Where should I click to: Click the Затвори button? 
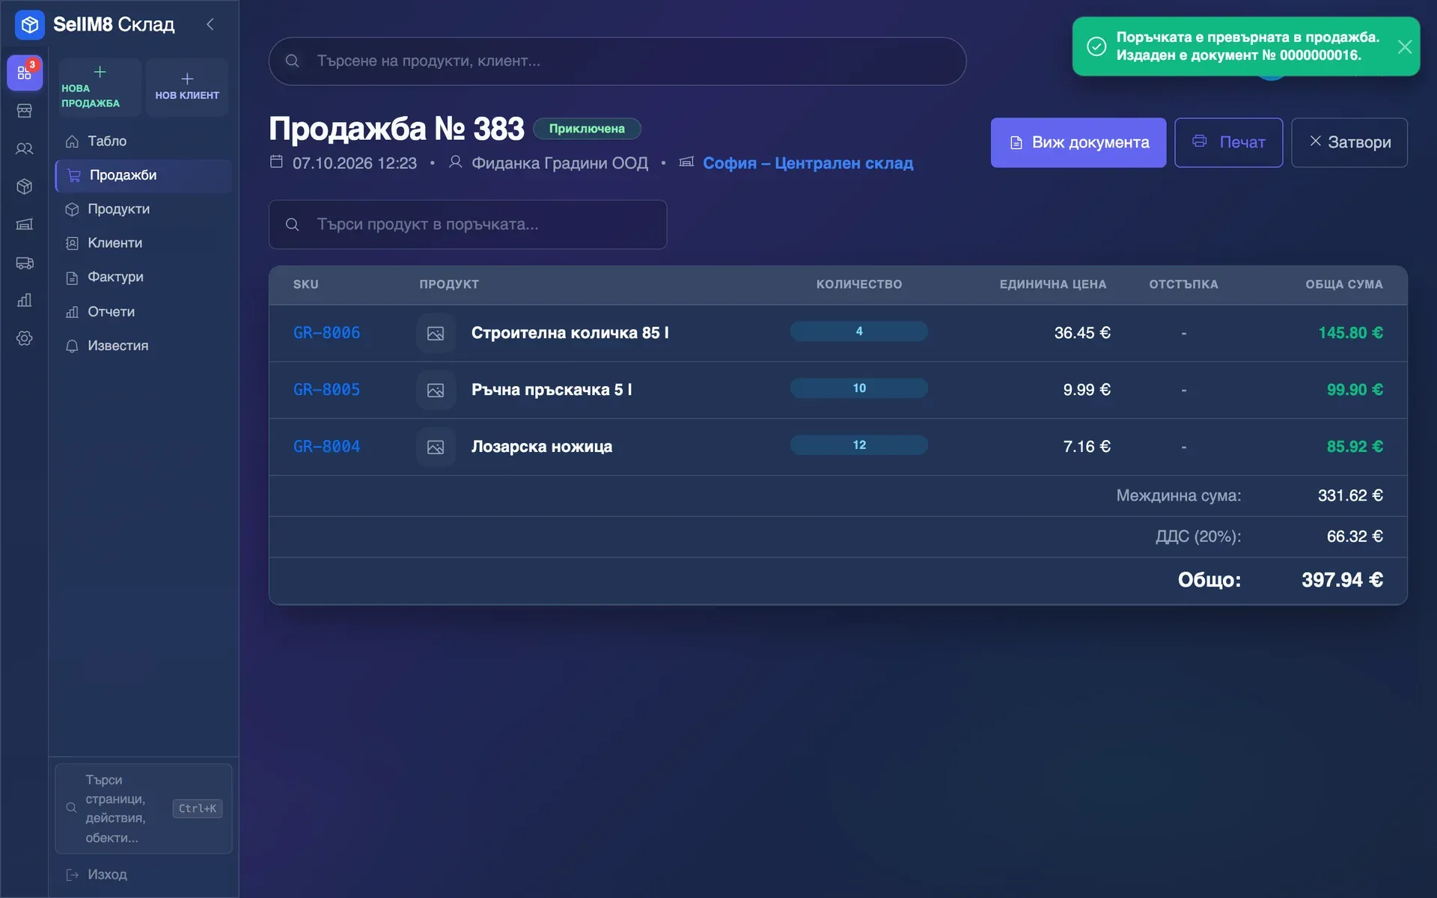pos(1349,142)
